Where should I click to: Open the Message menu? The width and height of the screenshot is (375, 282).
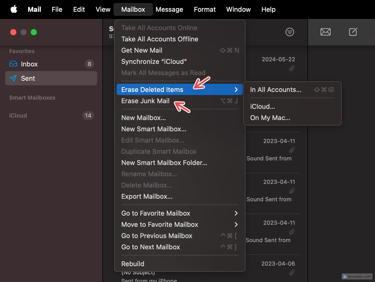coord(169,9)
